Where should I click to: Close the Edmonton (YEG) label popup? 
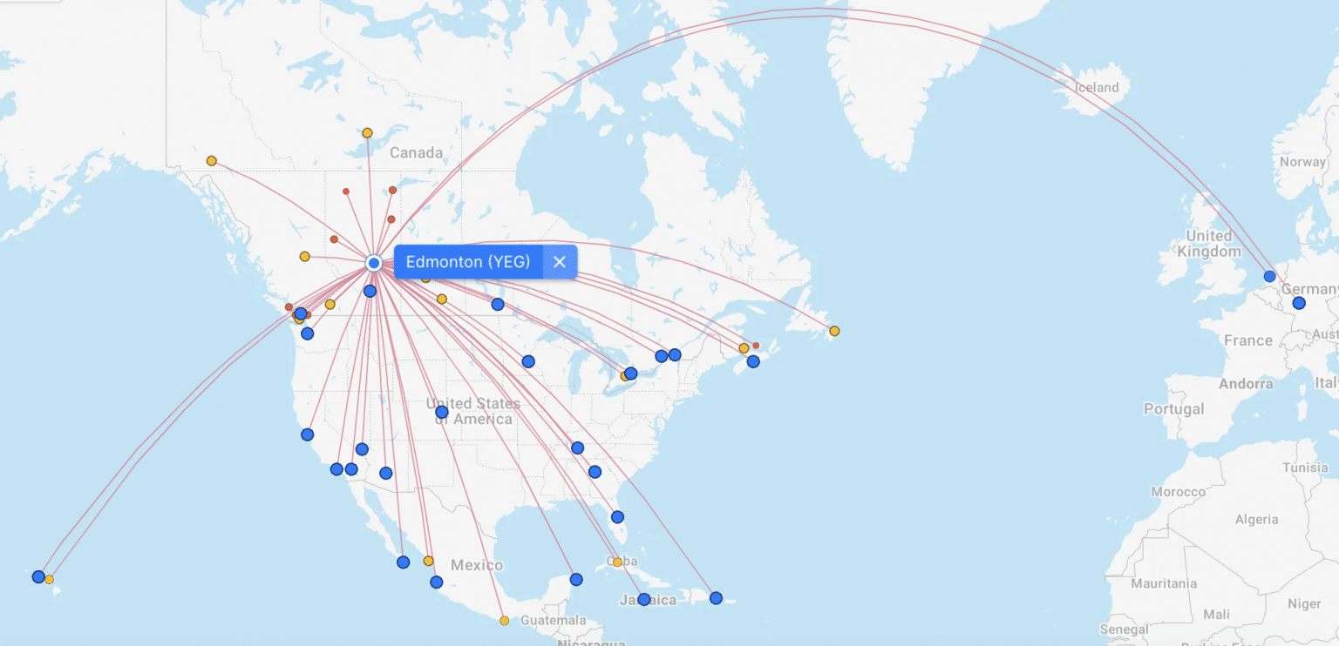(x=560, y=262)
